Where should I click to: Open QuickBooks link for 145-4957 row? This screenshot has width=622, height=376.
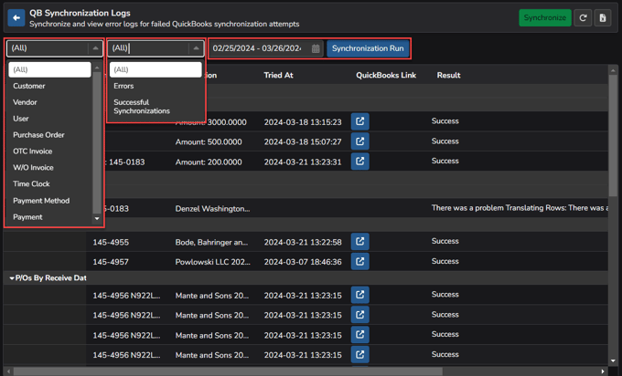point(359,261)
